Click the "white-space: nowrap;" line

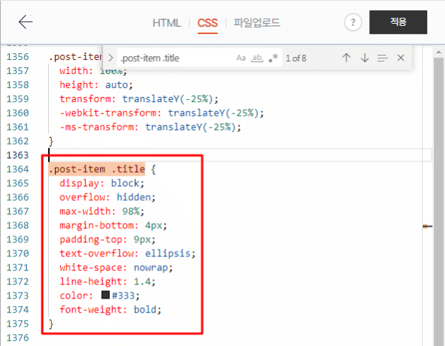tap(116, 267)
